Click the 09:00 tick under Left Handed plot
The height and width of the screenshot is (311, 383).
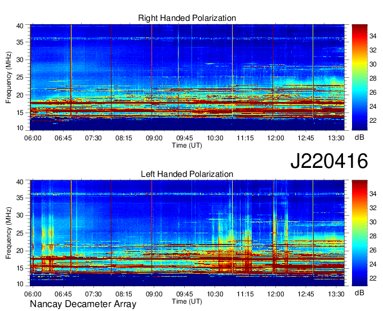click(x=154, y=294)
